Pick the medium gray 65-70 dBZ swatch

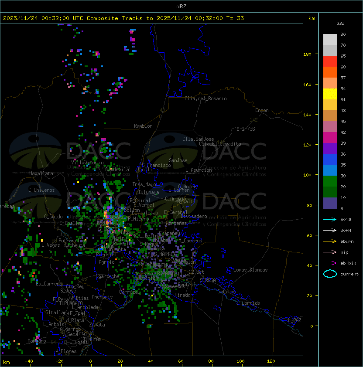coord(330,50)
